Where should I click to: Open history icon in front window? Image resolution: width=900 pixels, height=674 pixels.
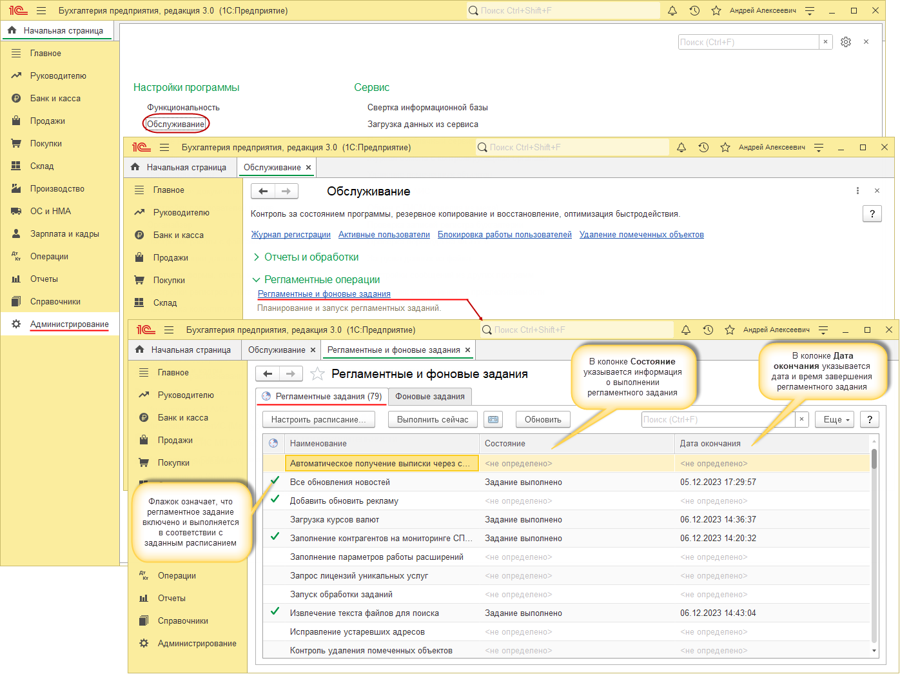[708, 330]
